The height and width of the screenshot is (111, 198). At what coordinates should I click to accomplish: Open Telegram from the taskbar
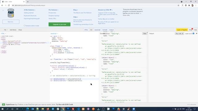coord(53,109)
